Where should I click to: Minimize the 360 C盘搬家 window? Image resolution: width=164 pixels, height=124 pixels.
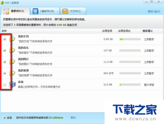coord(146,2)
